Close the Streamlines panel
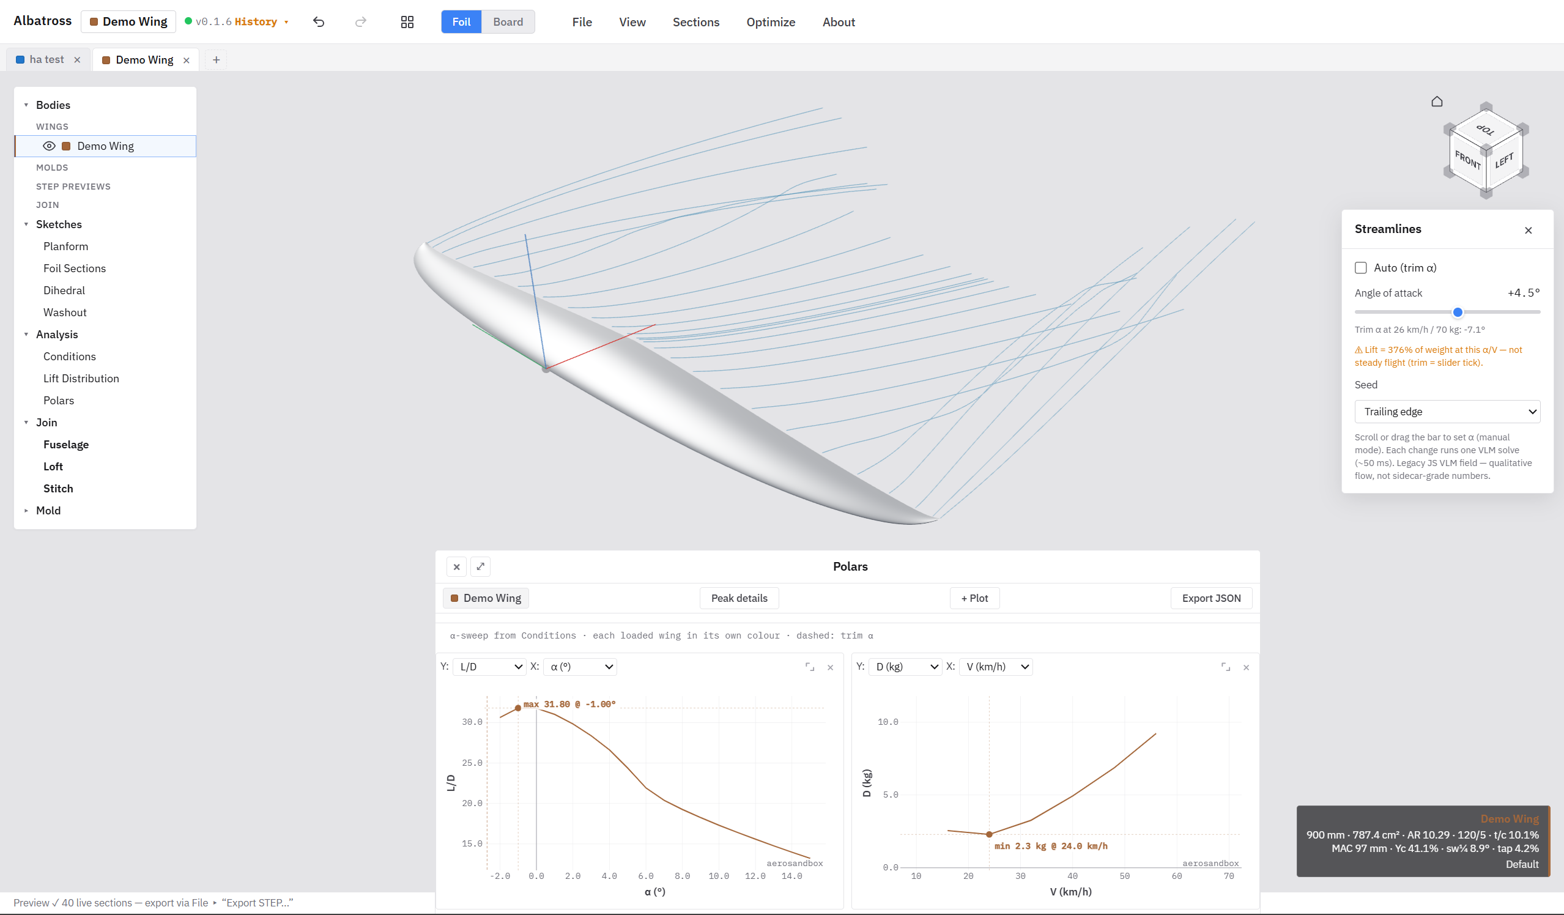The width and height of the screenshot is (1564, 915). 1529,231
